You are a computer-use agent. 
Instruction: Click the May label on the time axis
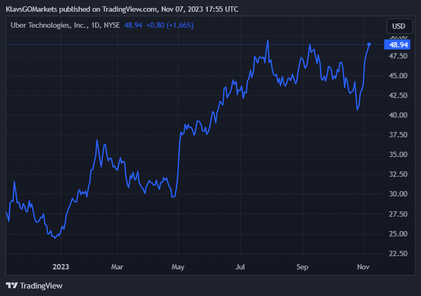tap(178, 267)
